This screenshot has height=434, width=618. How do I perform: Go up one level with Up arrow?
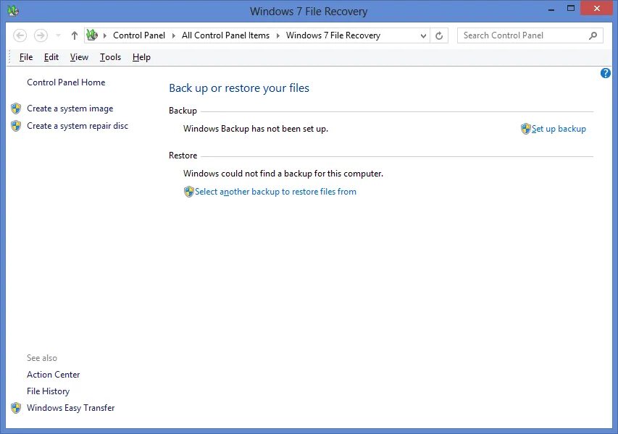click(74, 35)
